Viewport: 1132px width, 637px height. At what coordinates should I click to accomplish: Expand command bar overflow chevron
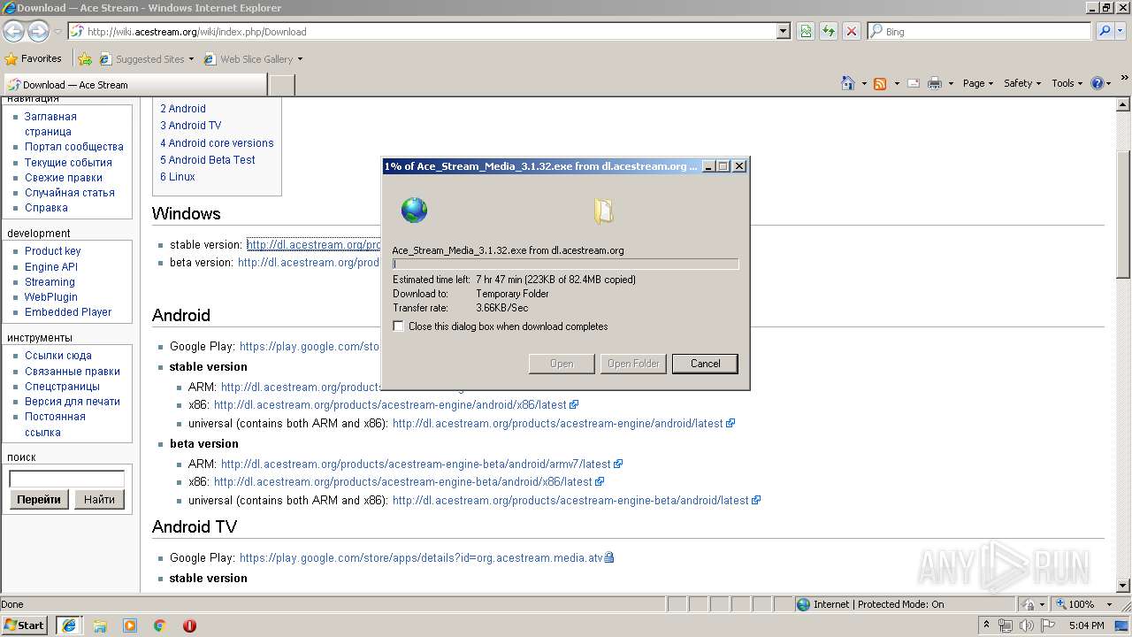[1123, 79]
